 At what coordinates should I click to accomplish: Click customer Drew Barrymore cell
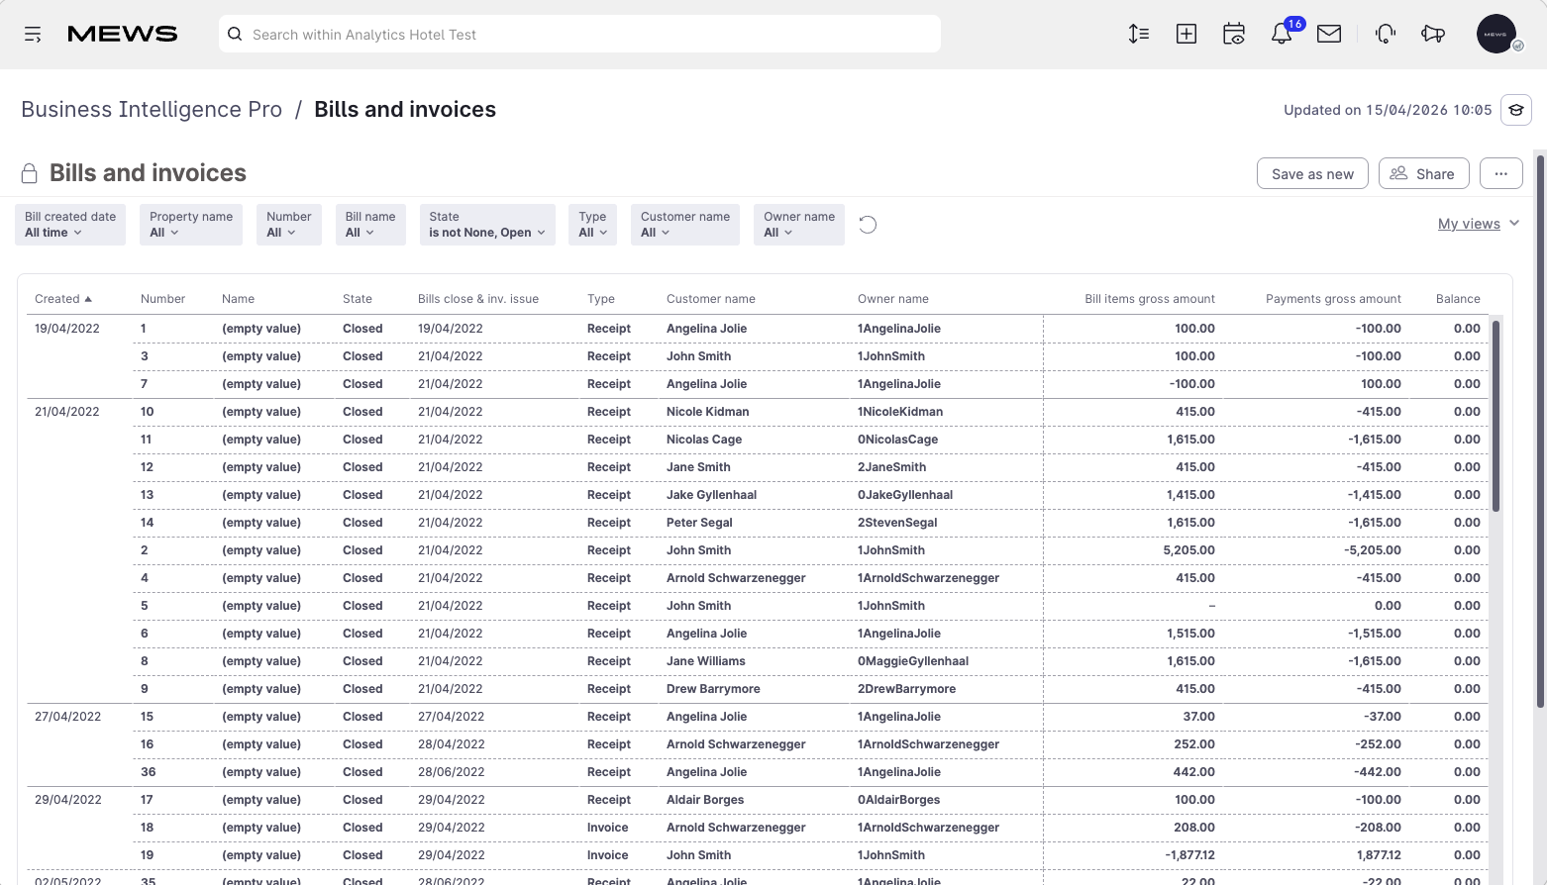pos(713,689)
